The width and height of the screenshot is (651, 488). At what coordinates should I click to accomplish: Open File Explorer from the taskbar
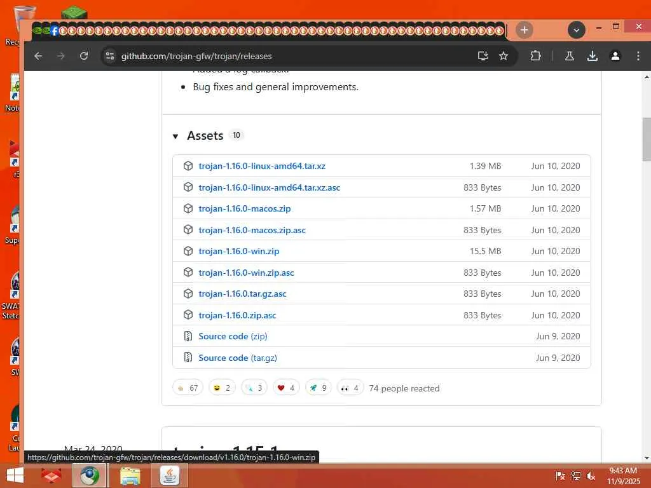coord(130,475)
